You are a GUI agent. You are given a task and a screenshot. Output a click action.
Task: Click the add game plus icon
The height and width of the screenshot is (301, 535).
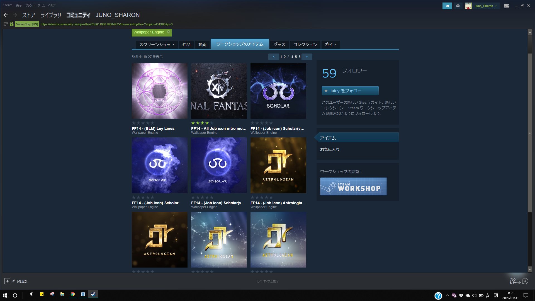click(x=8, y=281)
